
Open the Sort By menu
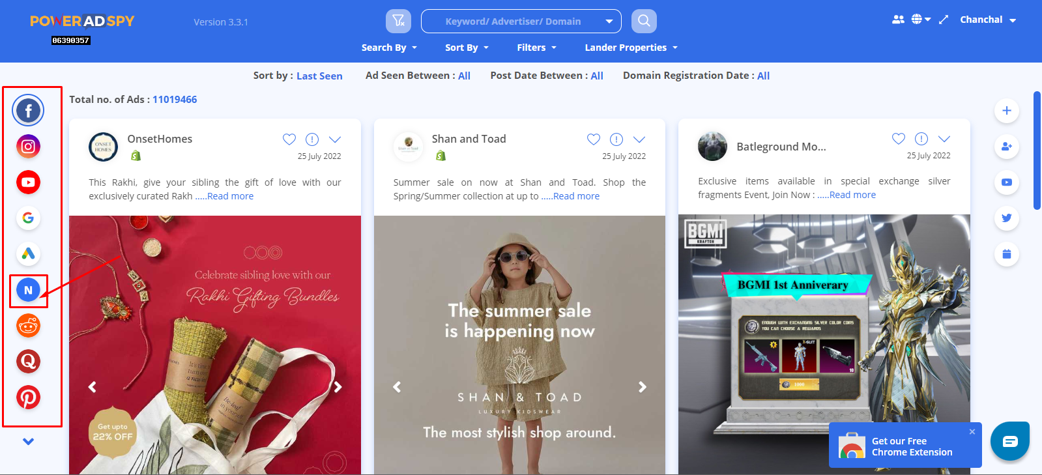(x=467, y=48)
